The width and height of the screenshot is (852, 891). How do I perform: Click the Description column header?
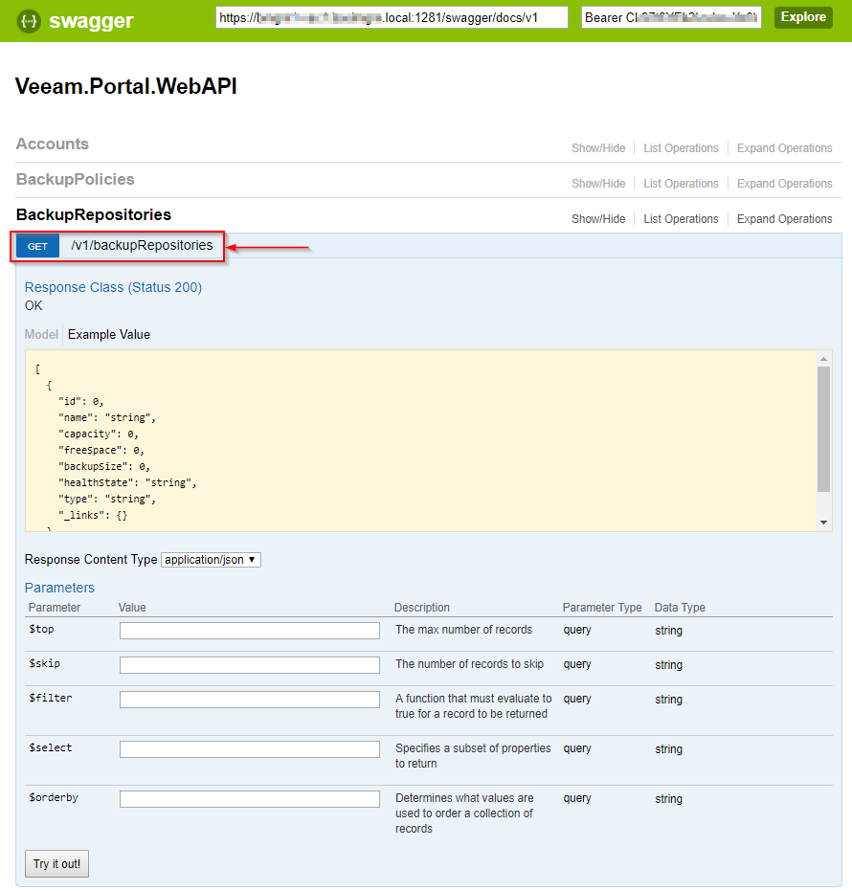point(422,608)
